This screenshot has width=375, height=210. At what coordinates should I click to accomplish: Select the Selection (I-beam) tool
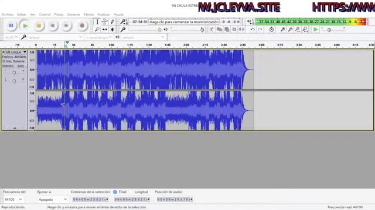(x=97, y=22)
